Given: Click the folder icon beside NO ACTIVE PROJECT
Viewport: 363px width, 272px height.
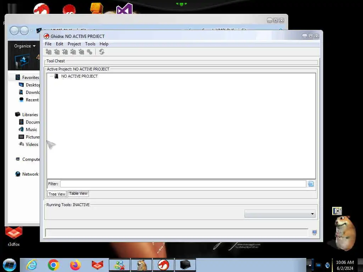Looking at the screenshot, I should pyautogui.click(x=56, y=76).
